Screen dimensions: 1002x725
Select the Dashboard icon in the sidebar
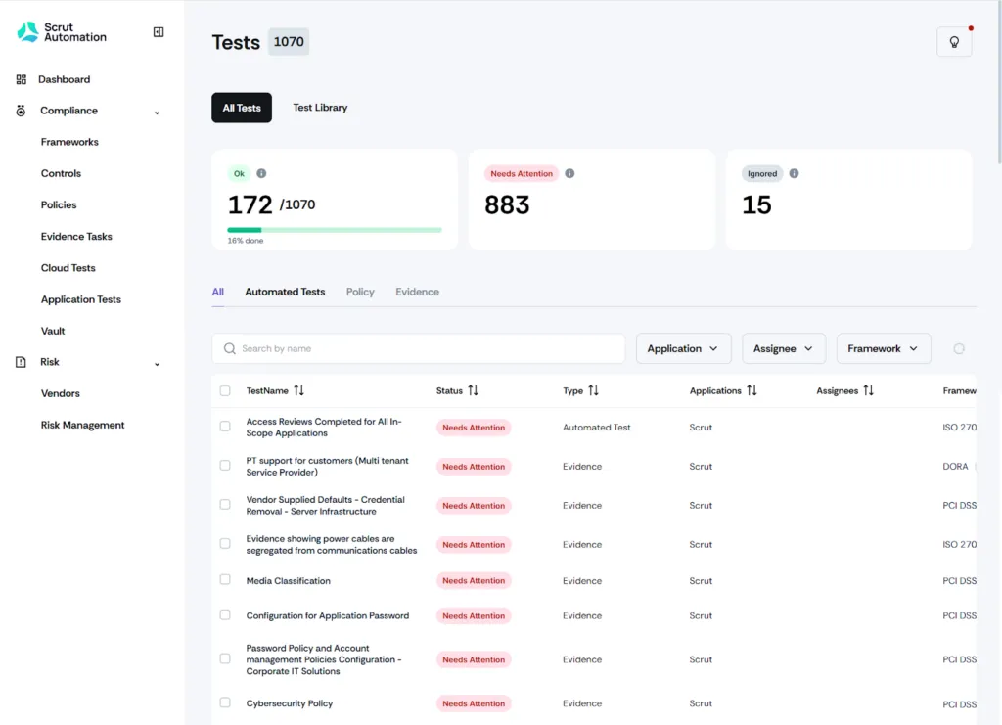[x=21, y=79]
